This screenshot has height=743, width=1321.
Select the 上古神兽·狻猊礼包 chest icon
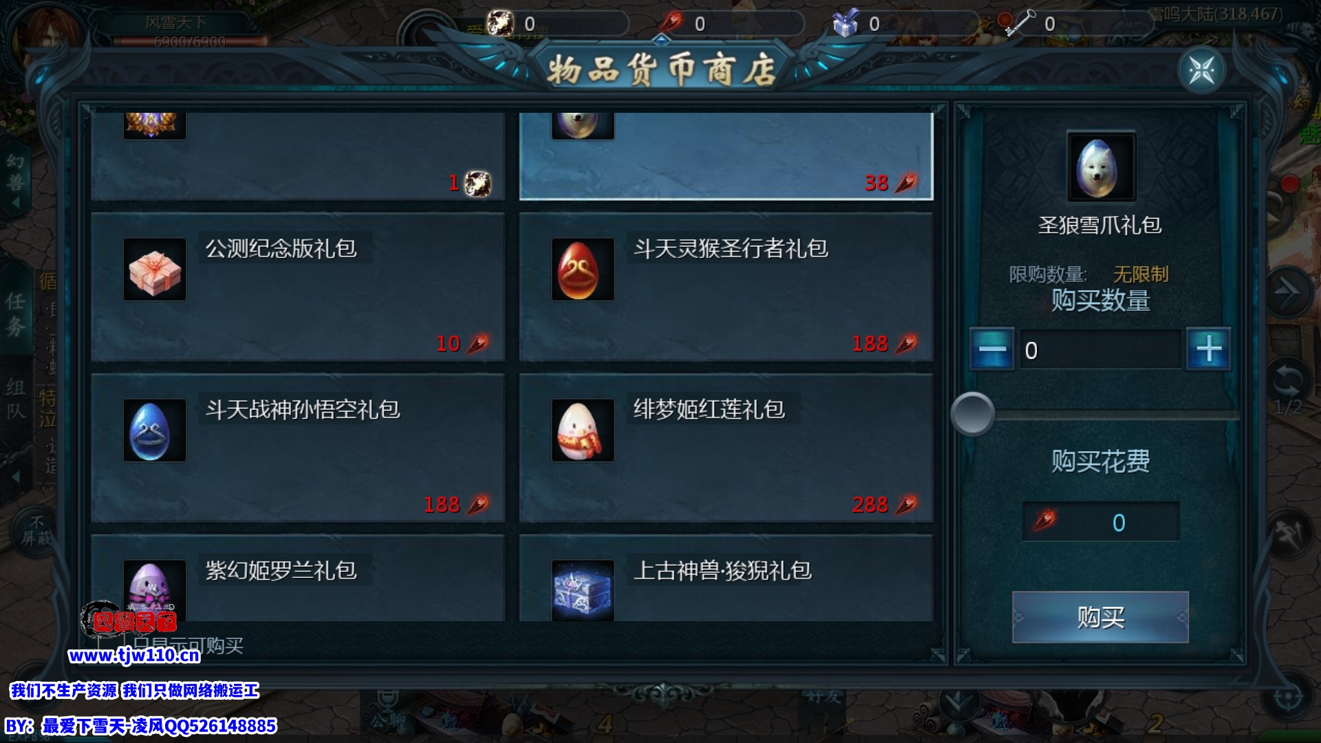click(583, 590)
